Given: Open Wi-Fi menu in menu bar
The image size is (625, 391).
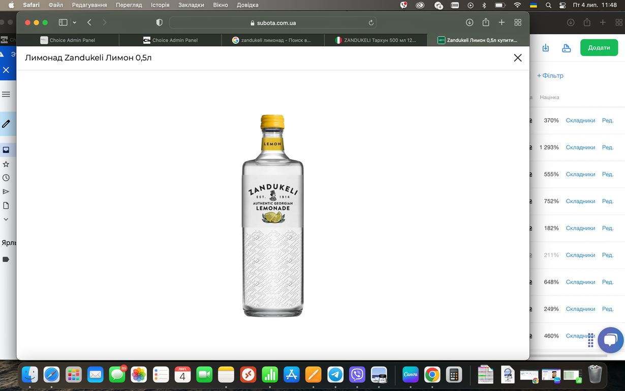Looking at the screenshot, I should point(517,5).
